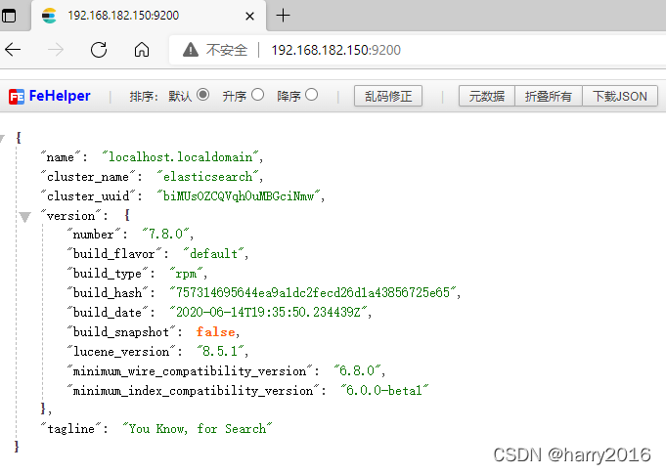This screenshot has height=474, width=666.
Task: Click the "cluster_name" key label
Action: click(x=88, y=177)
